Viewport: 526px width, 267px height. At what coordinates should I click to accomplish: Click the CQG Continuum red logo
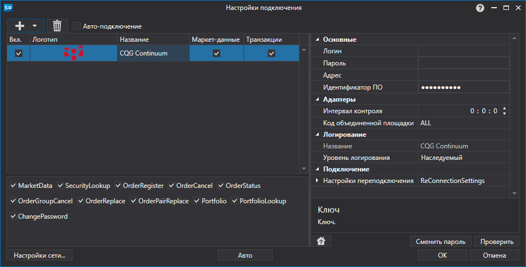[74, 53]
